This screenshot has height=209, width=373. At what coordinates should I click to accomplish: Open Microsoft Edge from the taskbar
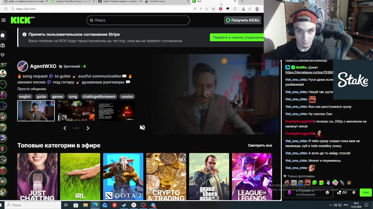[95, 205]
